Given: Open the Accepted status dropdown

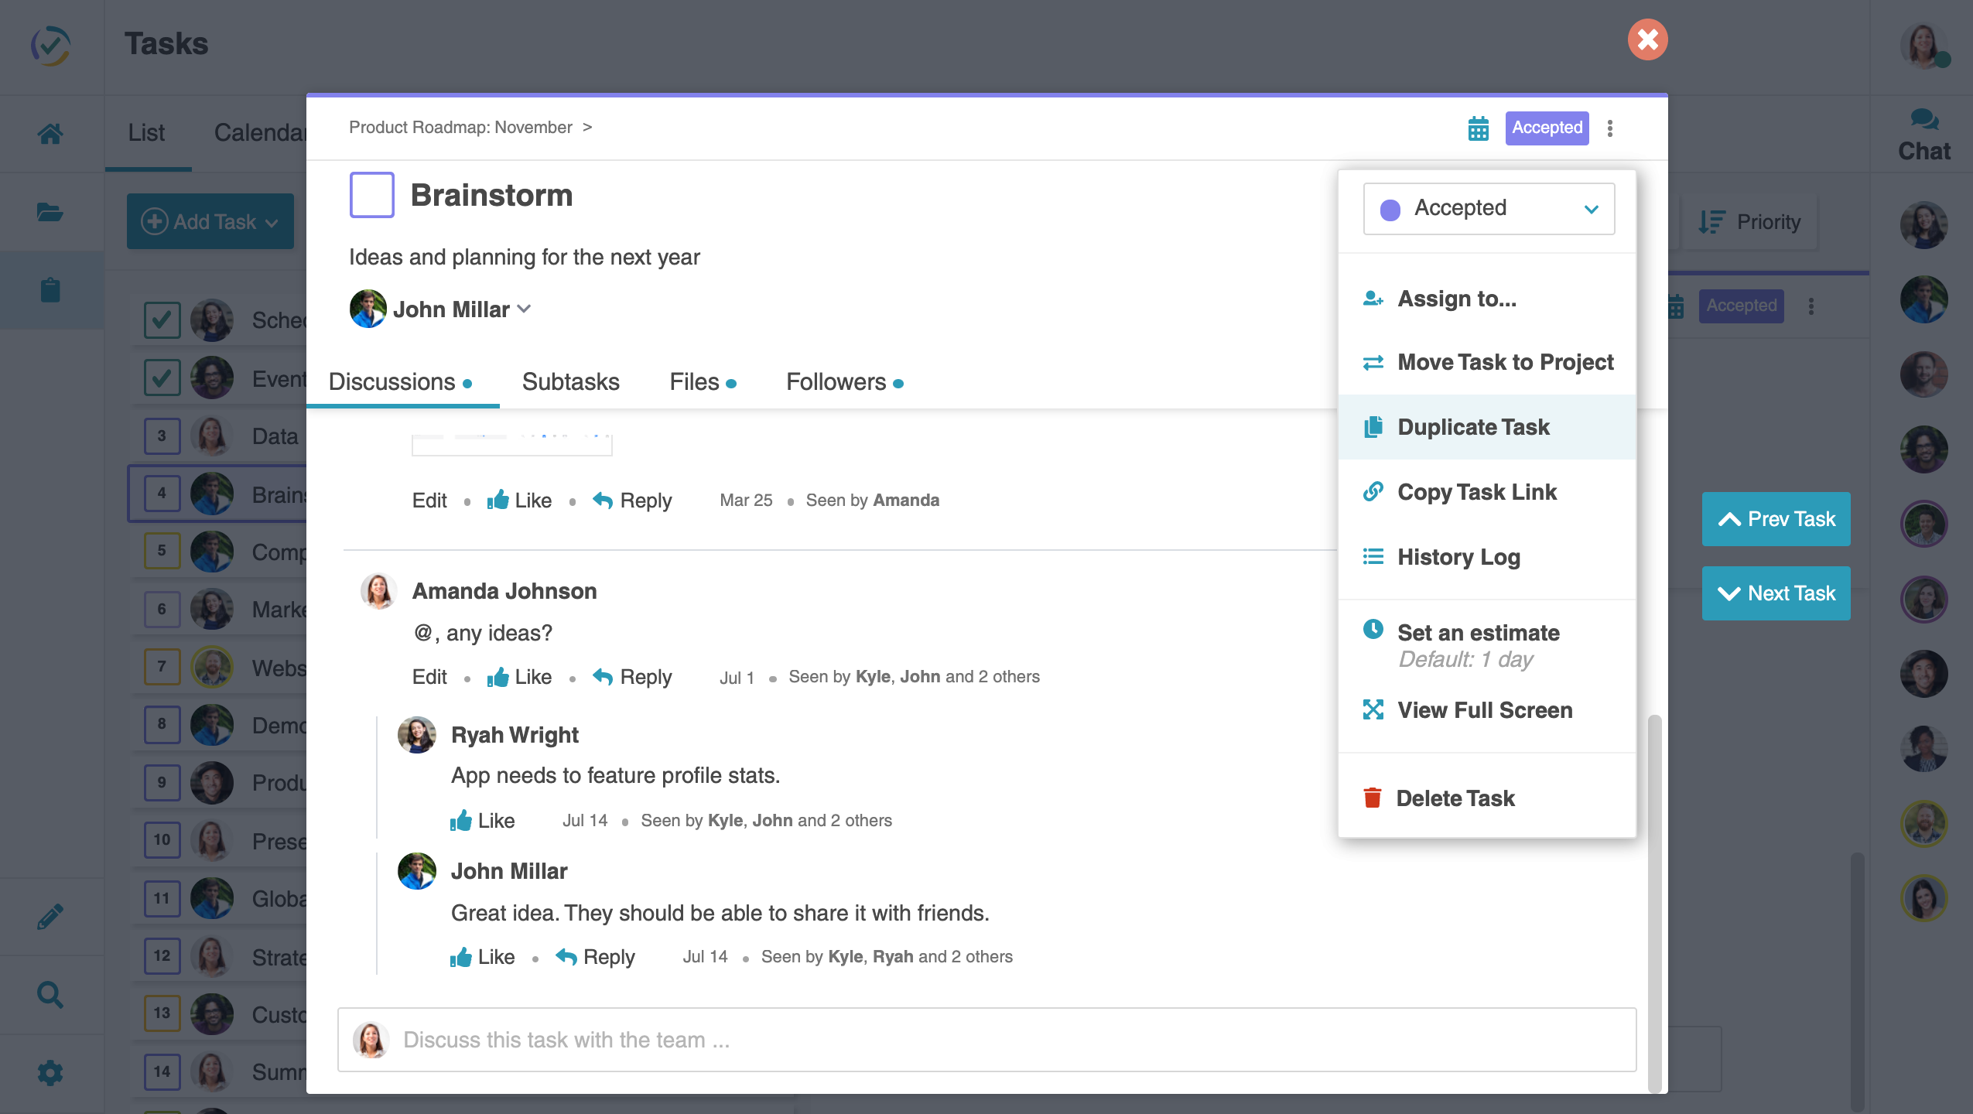Looking at the screenshot, I should point(1488,208).
